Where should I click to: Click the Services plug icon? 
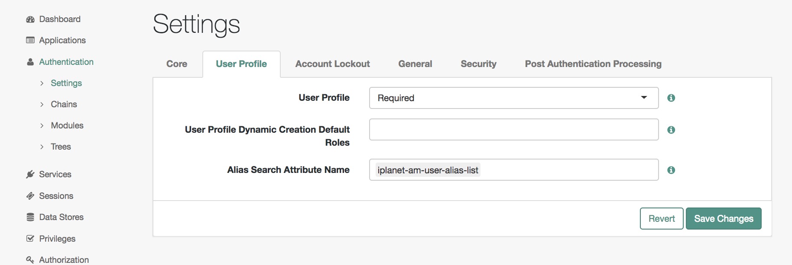pos(30,174)
